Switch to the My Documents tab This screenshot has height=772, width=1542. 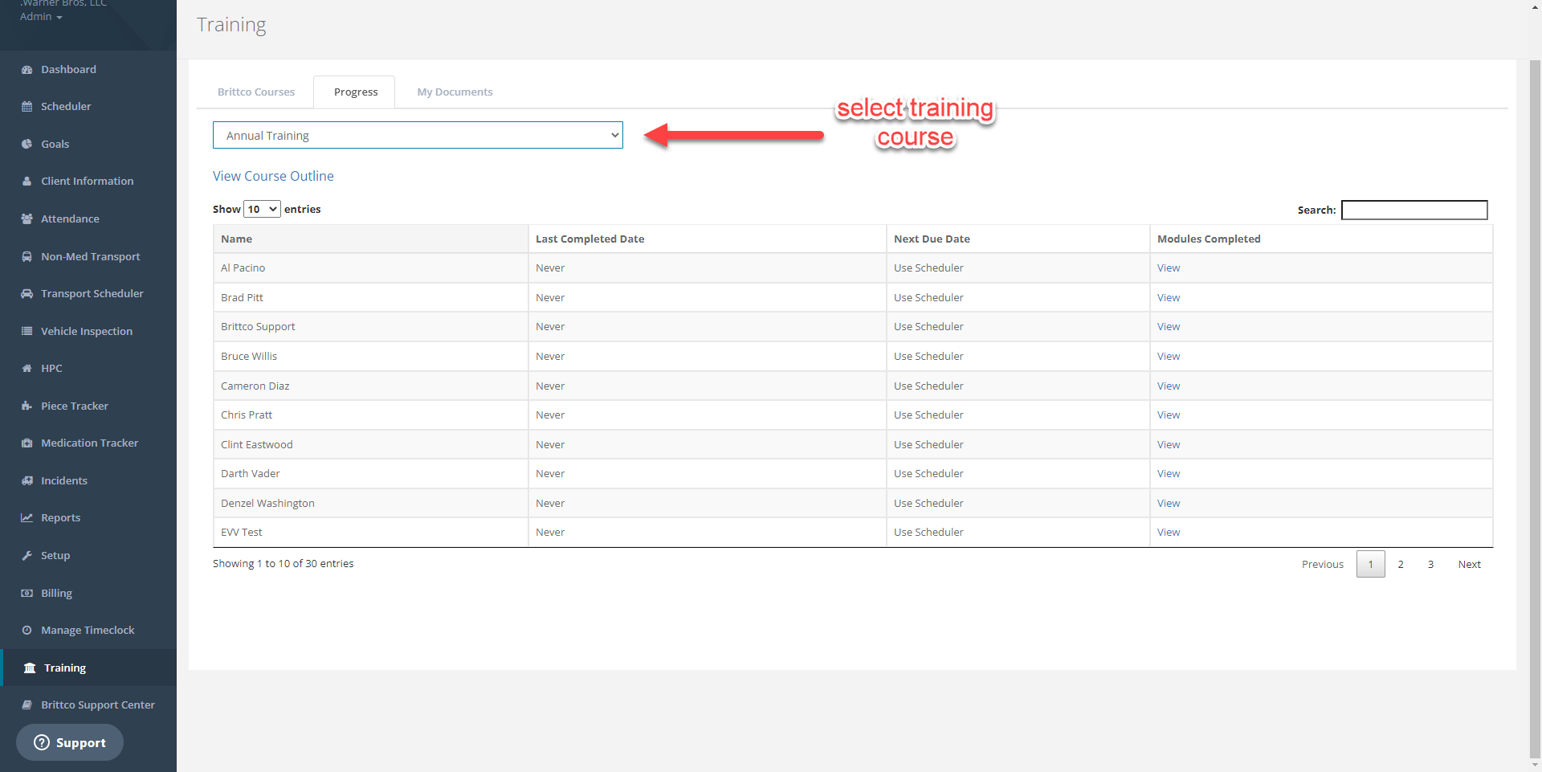click(455, 92)
